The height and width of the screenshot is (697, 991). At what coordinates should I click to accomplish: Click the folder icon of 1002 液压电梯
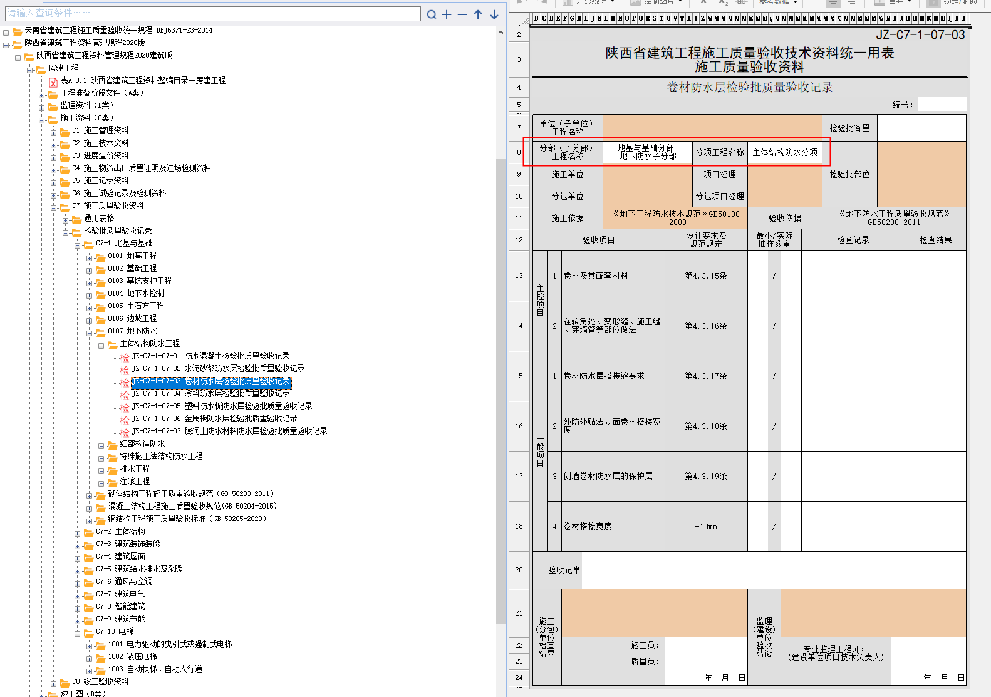tap(100, 658)
